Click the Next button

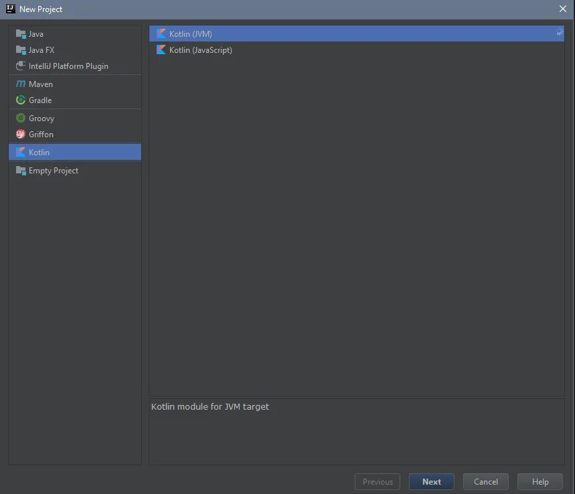(432, 481)
